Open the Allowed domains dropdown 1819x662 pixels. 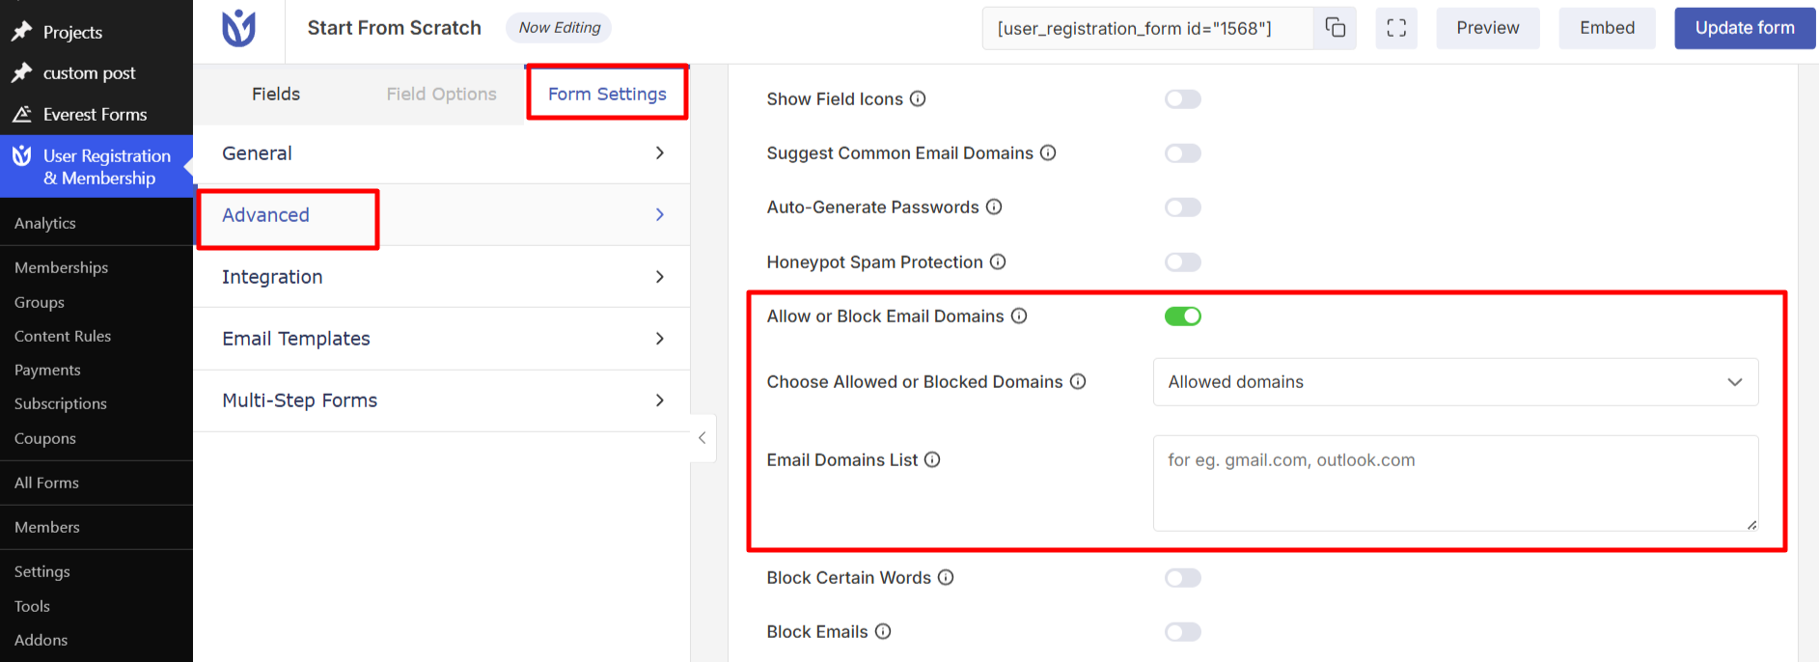point(1455,382)
